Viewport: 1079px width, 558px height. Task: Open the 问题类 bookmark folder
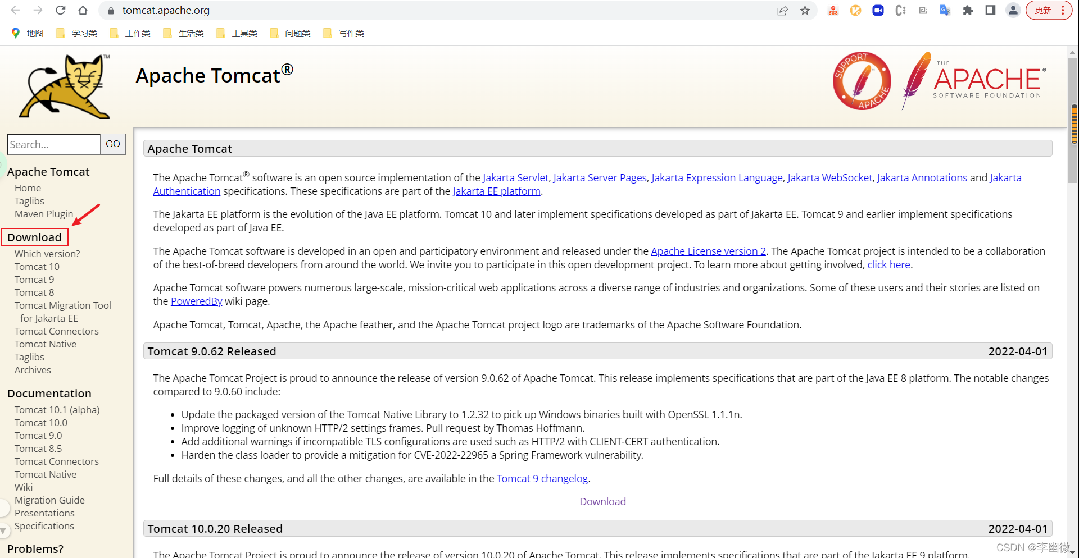[x=291, y=34]
